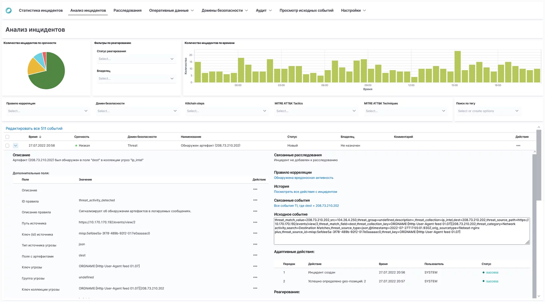Image resolution: width=545 pixels, height=302 pixels.
Task: Open the row actions menu in the Действия column
Action: tap(518, 145)
